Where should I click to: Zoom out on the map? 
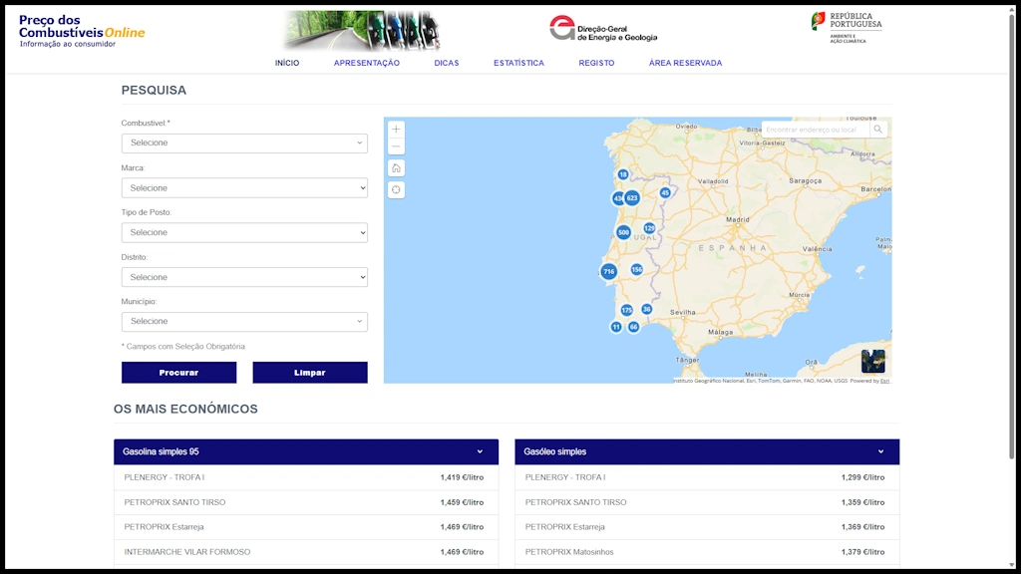(395, 145)
